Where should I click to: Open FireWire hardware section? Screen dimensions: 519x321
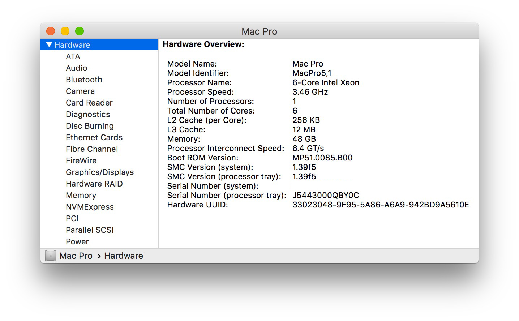81,160
